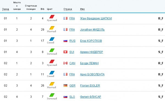Open athlete link Филип ФЛИСАР

point(90,97)
